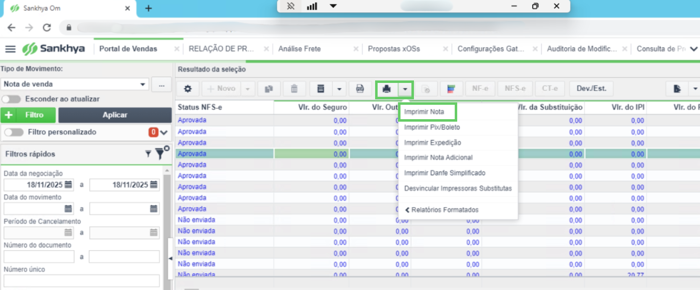This screenshot has height=290, width=700.
Task: Select Desvincular Impressoras Substitutas entry
Action: pos(458,188)
